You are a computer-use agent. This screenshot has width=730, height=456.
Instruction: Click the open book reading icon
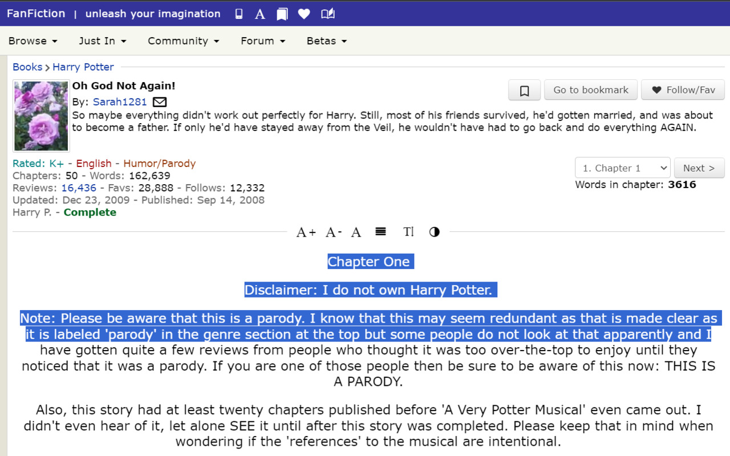pyautogui.click(x=328, y=14)
